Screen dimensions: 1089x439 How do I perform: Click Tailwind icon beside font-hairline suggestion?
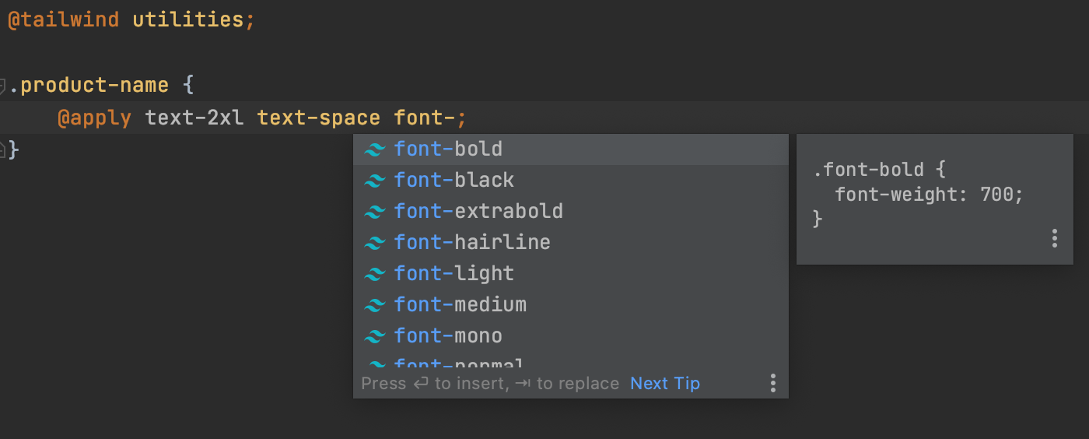[375, 243]
